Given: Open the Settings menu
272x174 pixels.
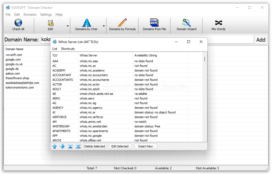Looking at the screenshot, I should point(46,15).
